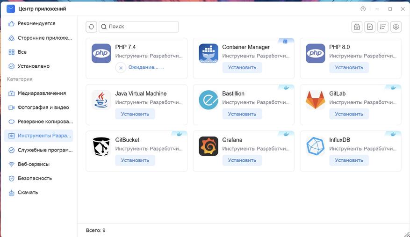
Task: Open the log document icon in toolbar
Action: click(x=370, y=27)
